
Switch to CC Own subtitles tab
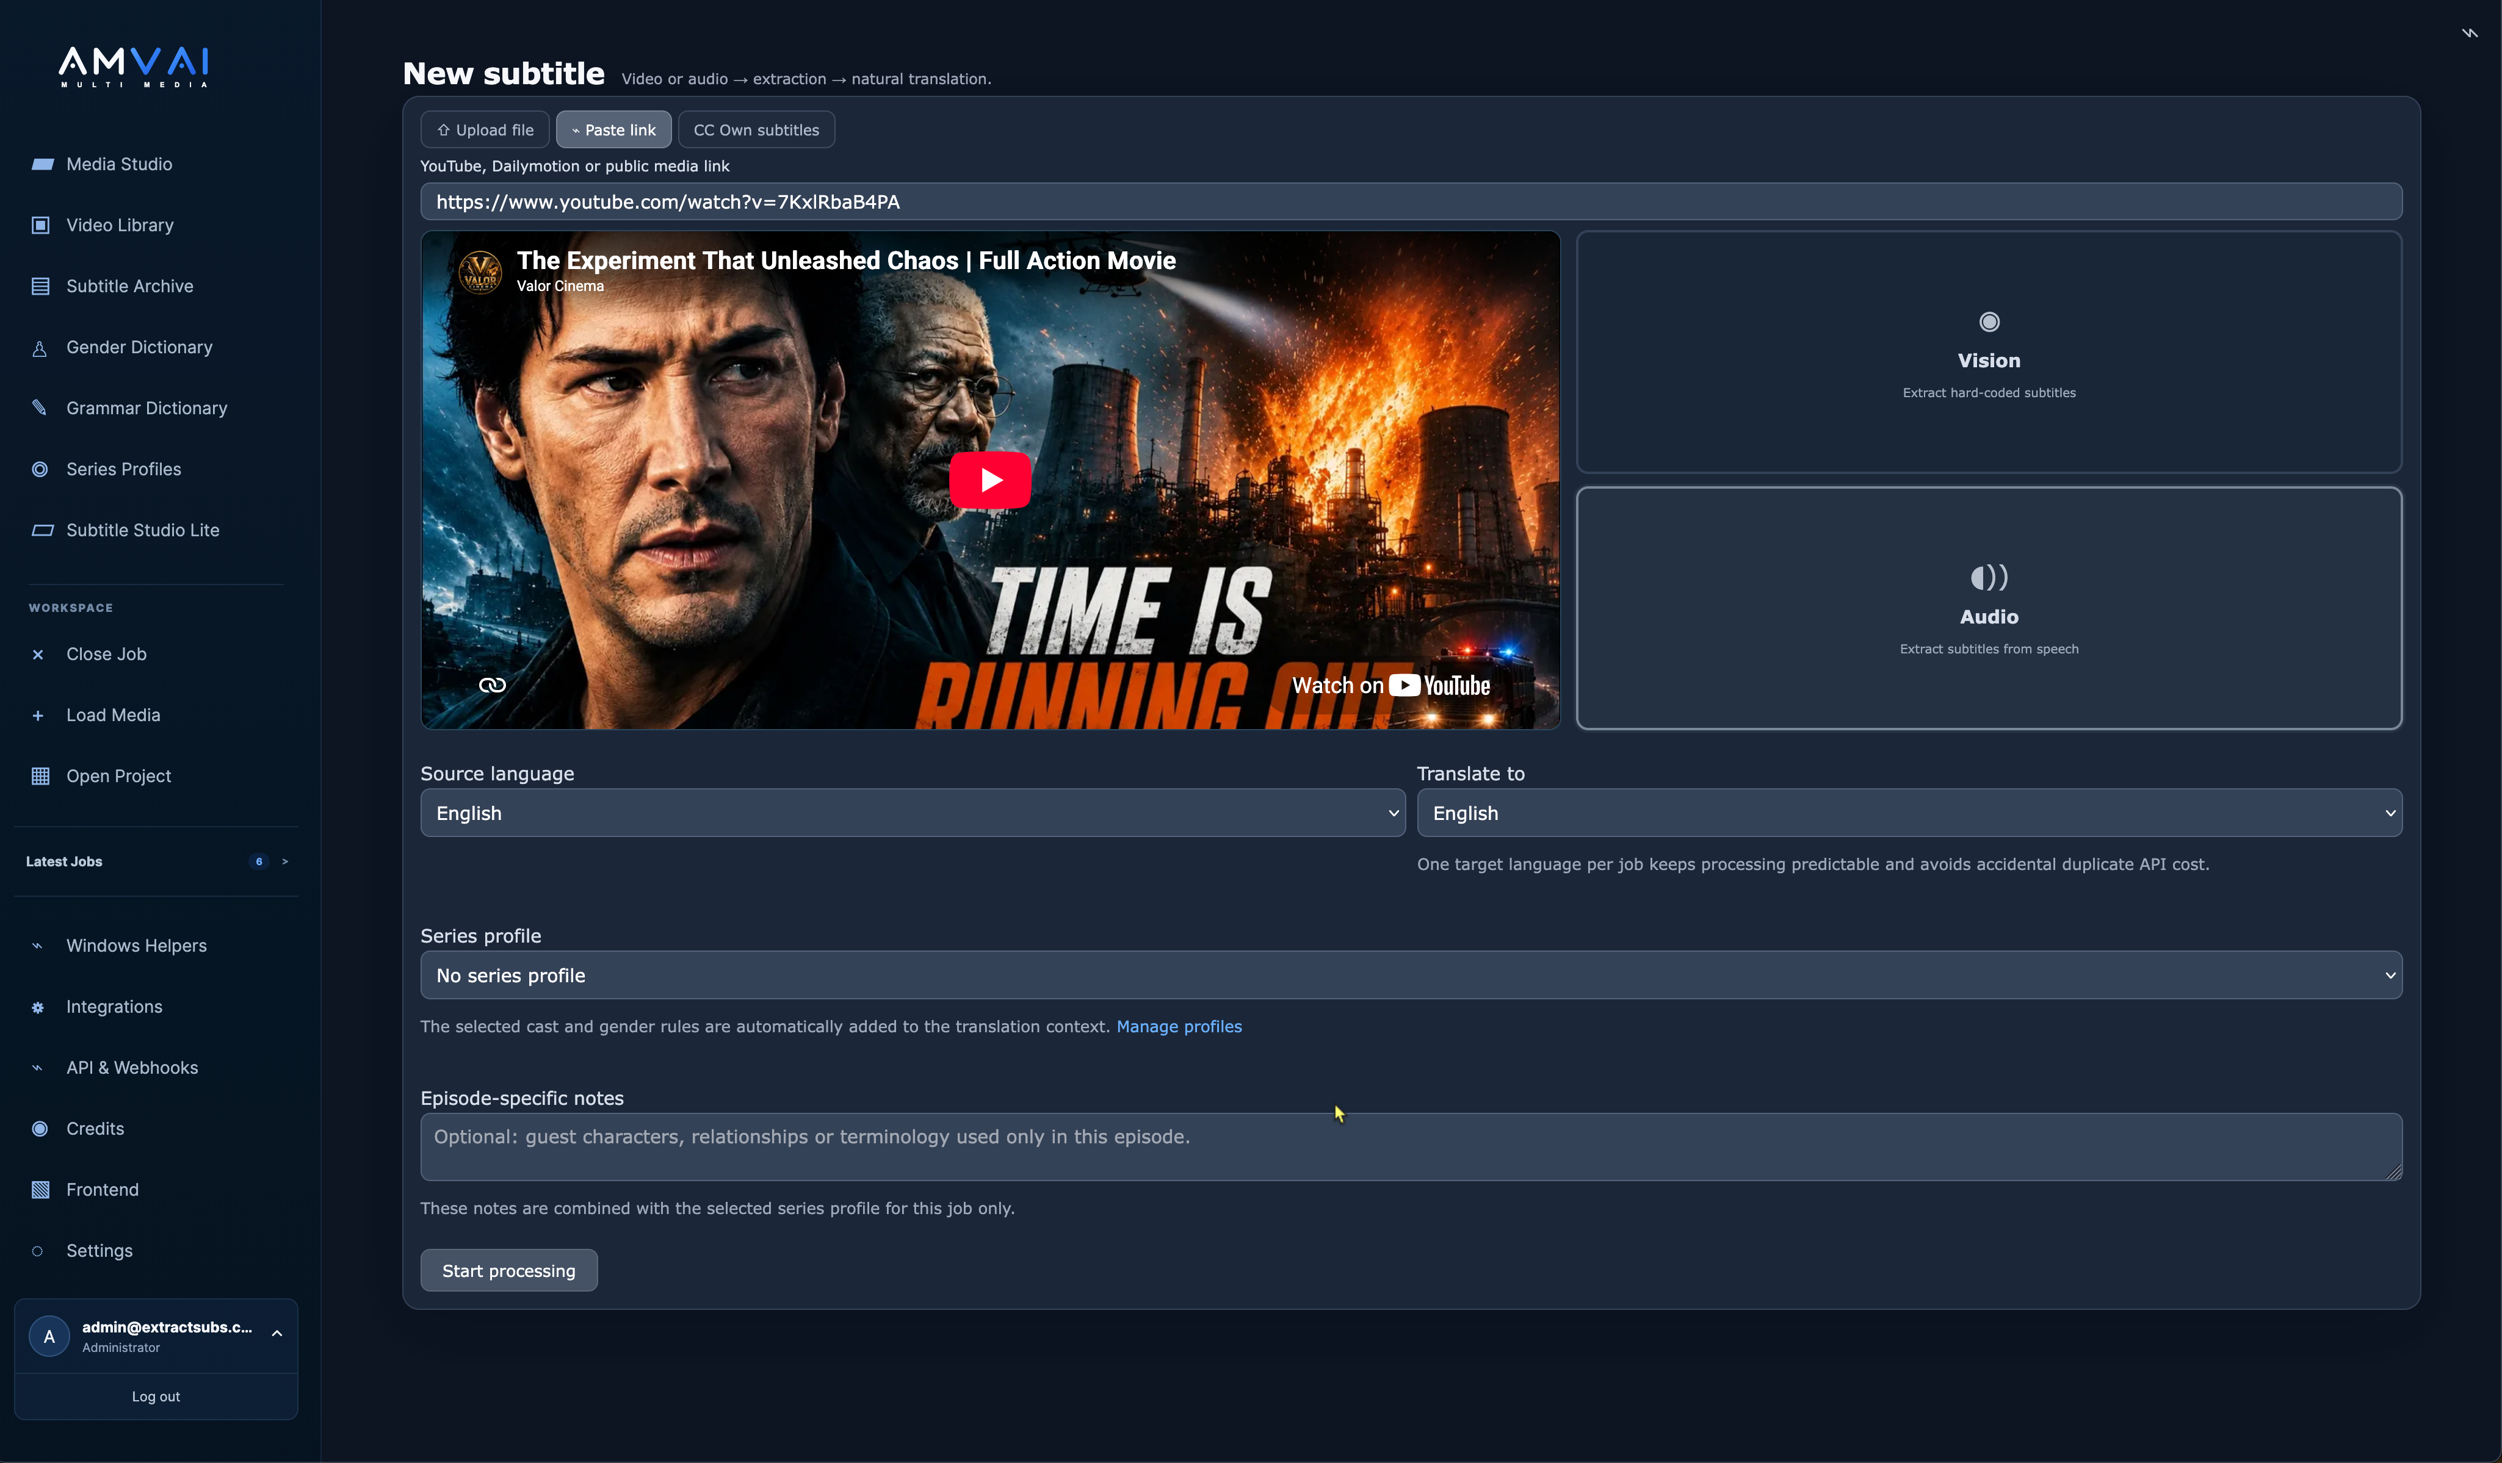click(x=756, y=130)
